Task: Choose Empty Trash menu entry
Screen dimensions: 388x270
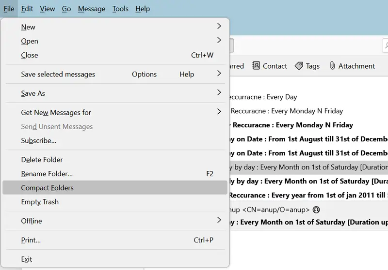Action: tap(40, 202)
